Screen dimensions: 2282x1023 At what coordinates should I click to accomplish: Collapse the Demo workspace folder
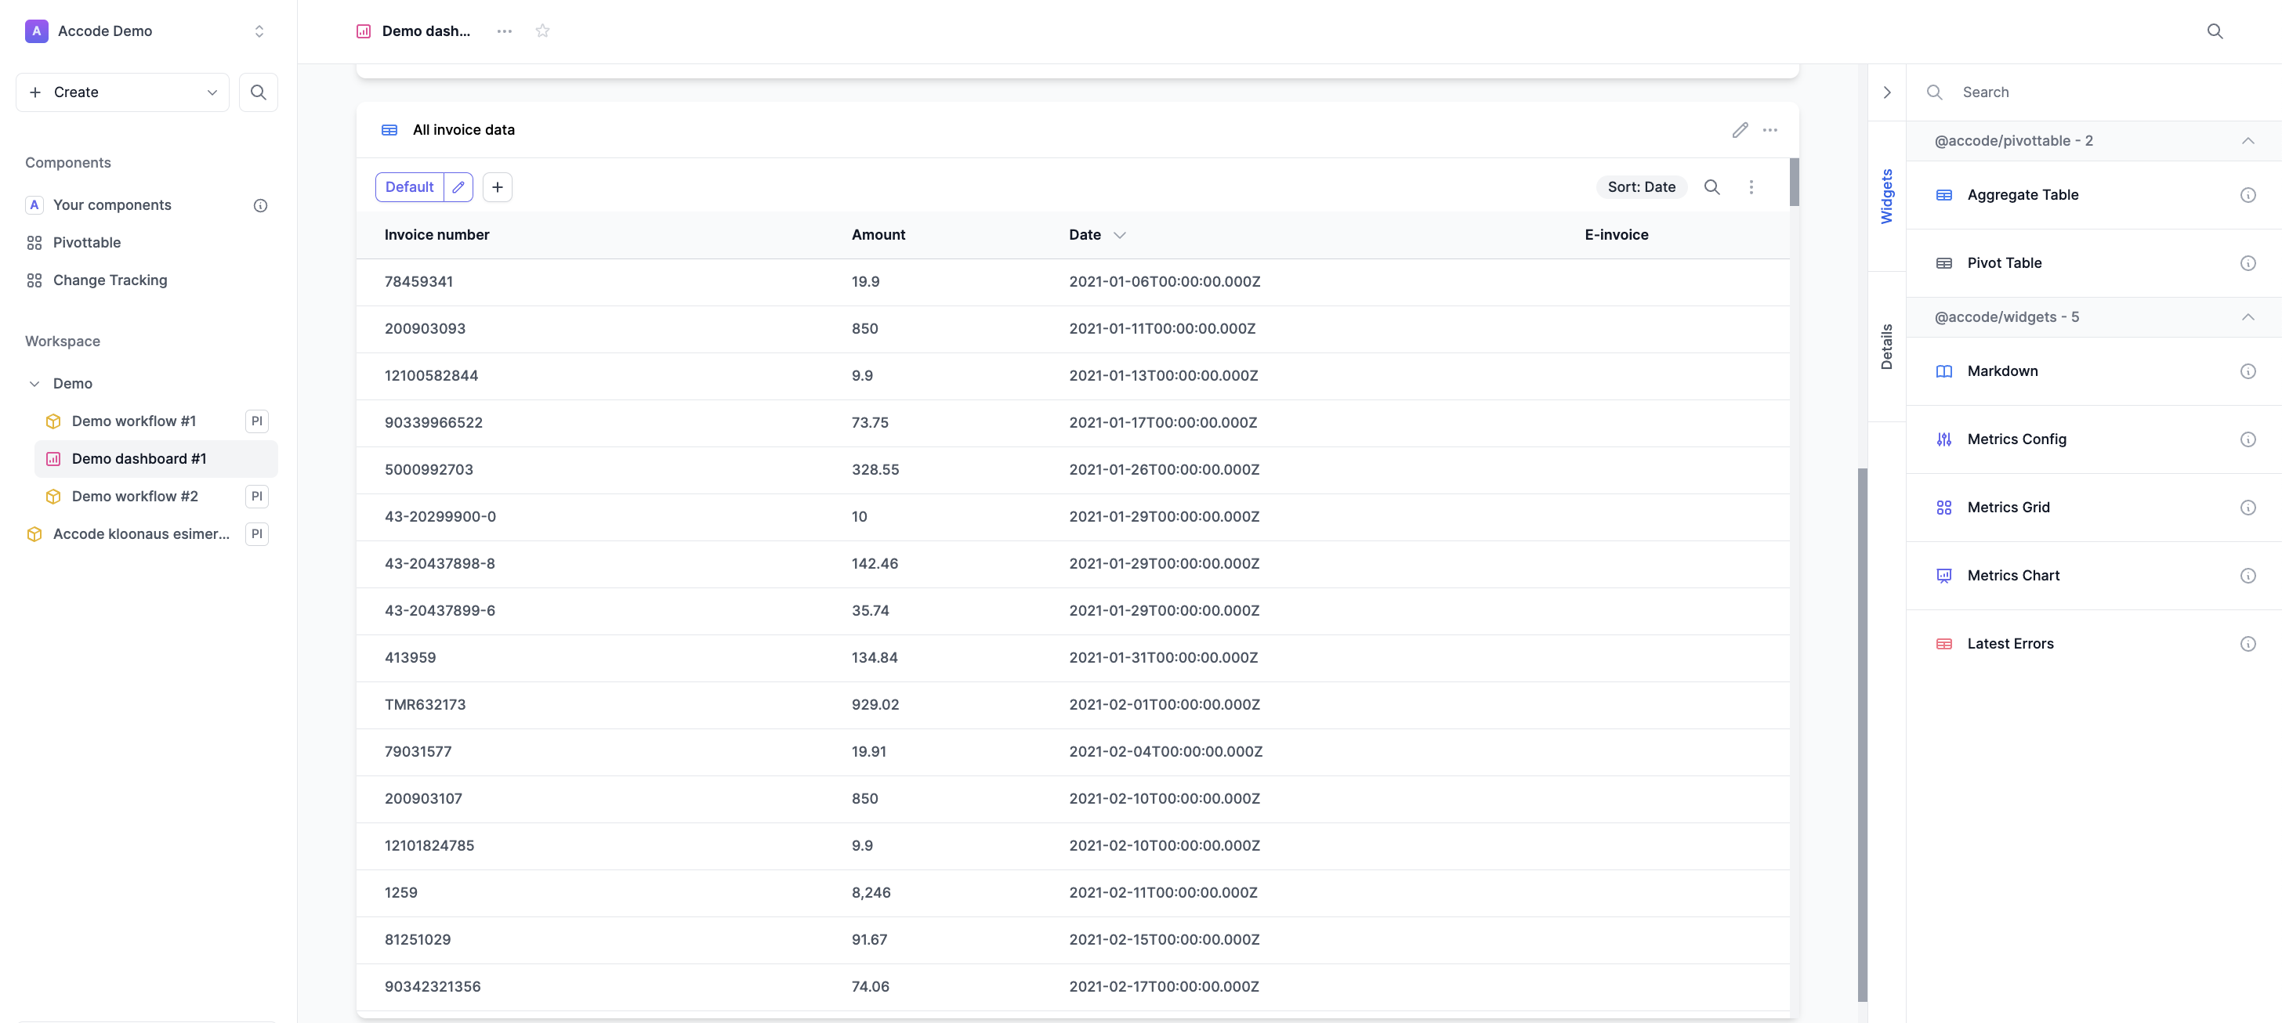click(34, 384)
